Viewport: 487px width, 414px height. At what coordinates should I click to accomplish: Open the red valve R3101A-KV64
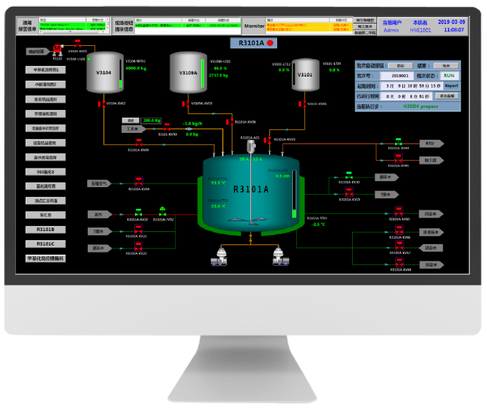[x=137, y=182]
